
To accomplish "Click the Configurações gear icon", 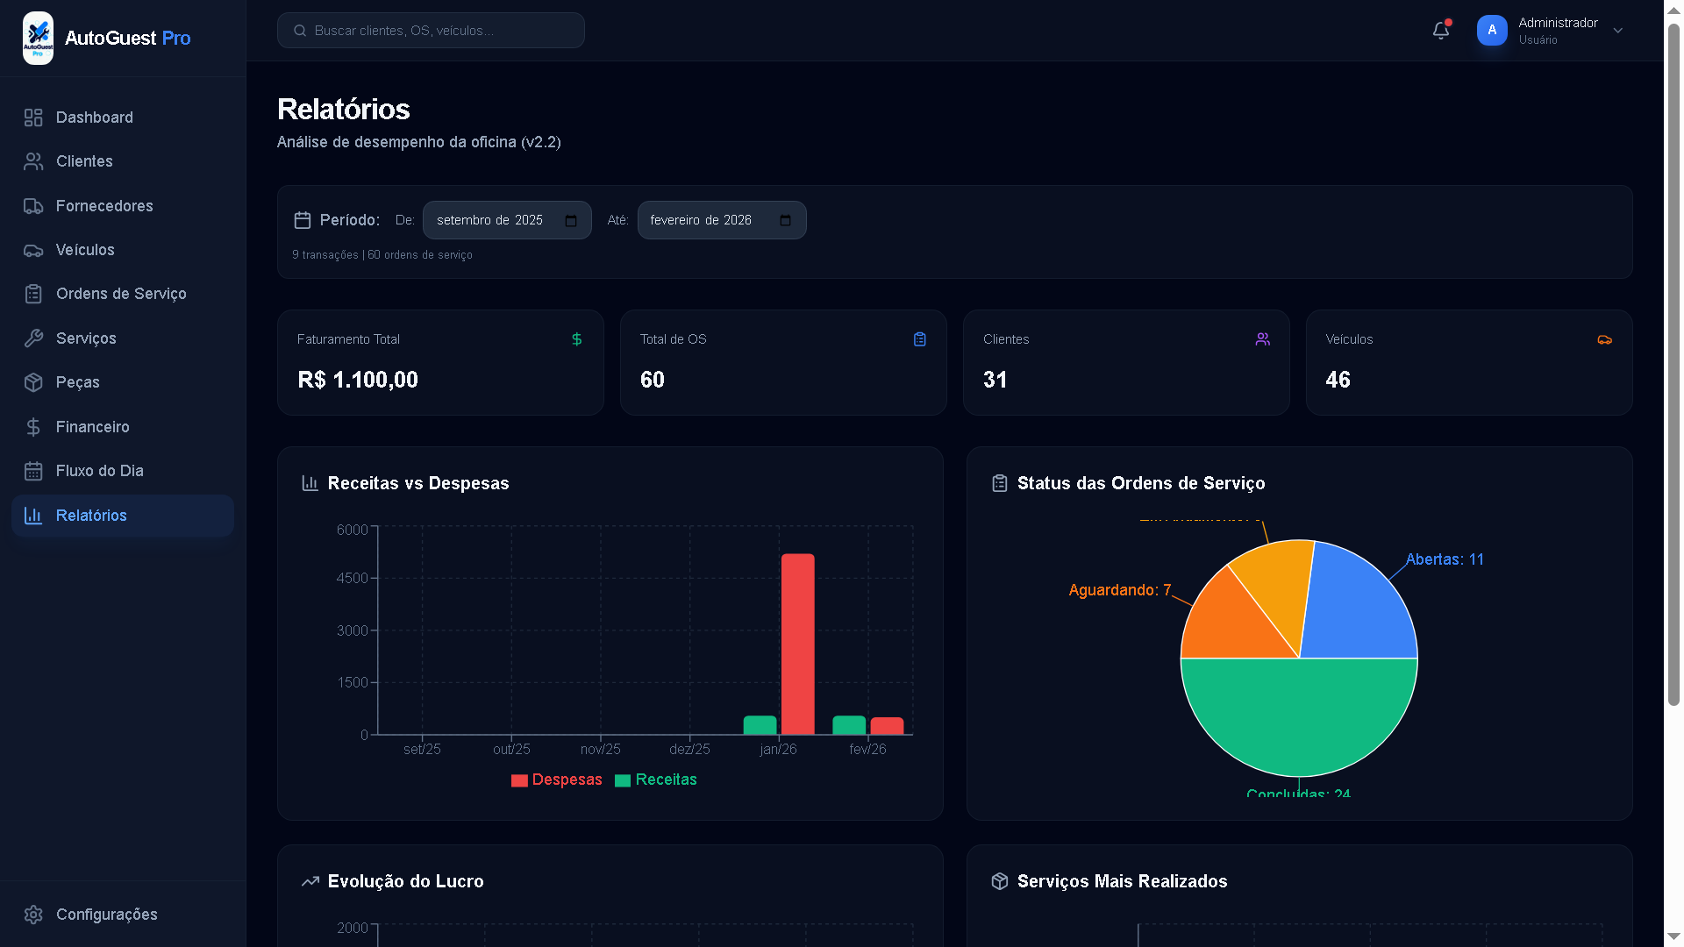I will pos(33,915).
